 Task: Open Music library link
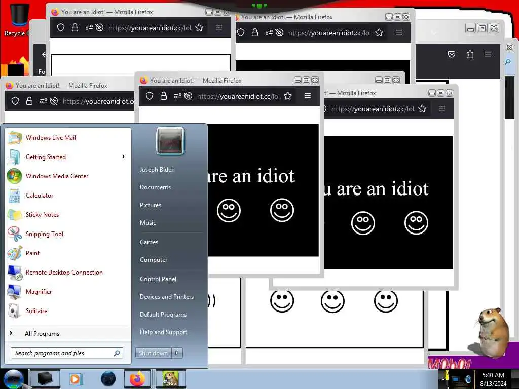point(148,223)
